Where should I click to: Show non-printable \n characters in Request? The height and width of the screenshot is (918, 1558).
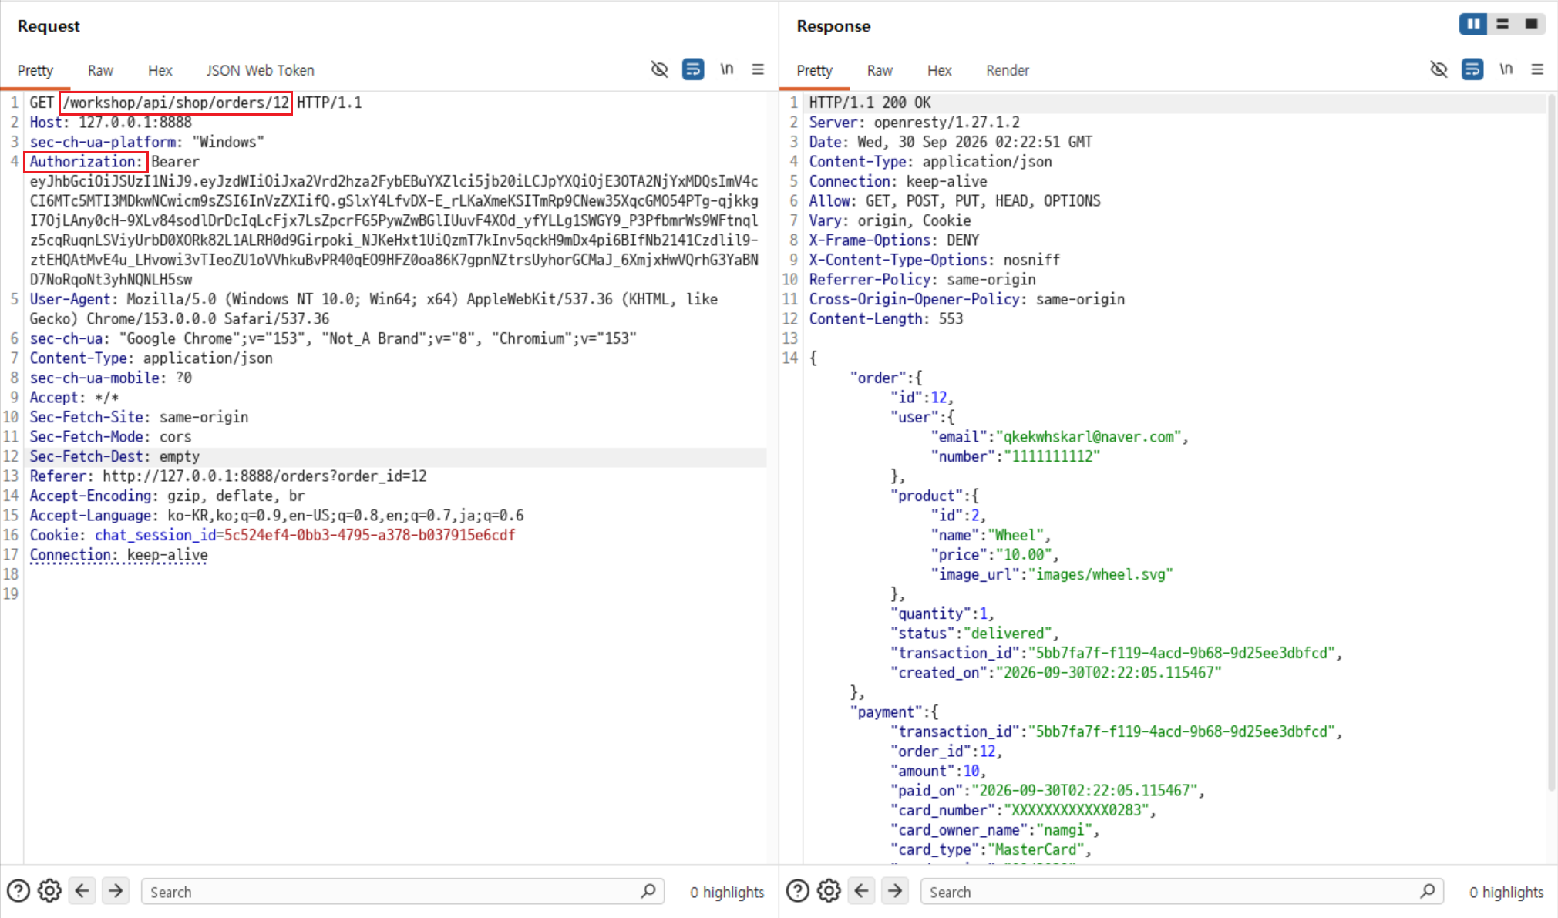726,69
